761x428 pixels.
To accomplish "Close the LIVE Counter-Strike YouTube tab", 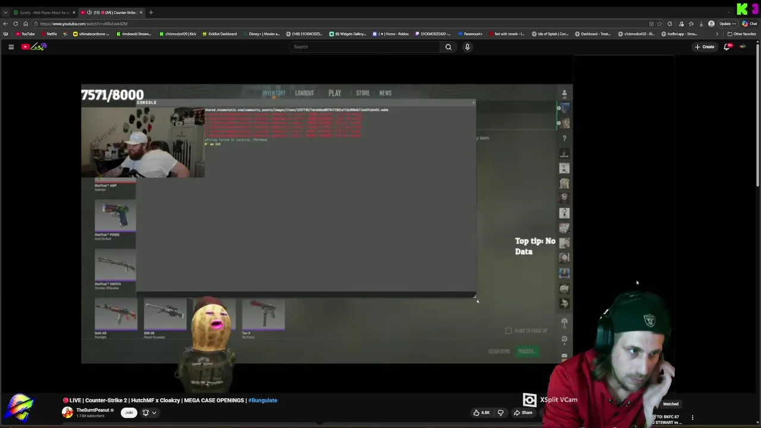I will click(141, 12).
